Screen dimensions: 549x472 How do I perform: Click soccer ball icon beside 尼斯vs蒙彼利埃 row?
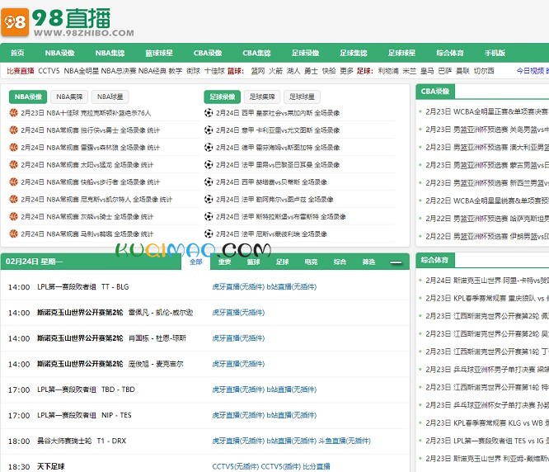coord(209,234)
